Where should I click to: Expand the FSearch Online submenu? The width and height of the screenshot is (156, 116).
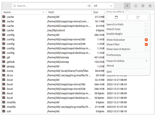[x=127, y=61]
